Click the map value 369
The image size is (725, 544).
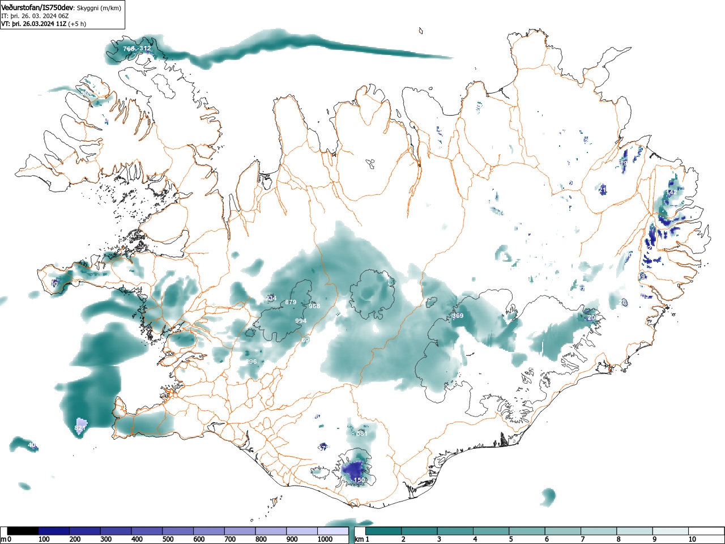pos(458,316)
